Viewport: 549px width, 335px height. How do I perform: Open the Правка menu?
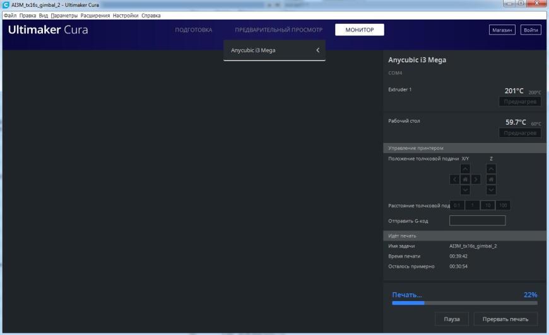pyautogui.click(x=28, y=15)
